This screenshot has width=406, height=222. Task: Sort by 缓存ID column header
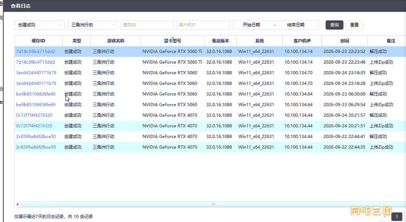coord(38,41)
